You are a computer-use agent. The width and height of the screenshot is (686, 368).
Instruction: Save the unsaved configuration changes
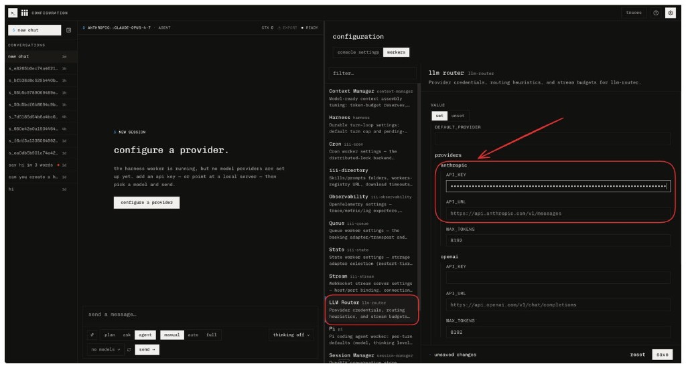point(662,355)
